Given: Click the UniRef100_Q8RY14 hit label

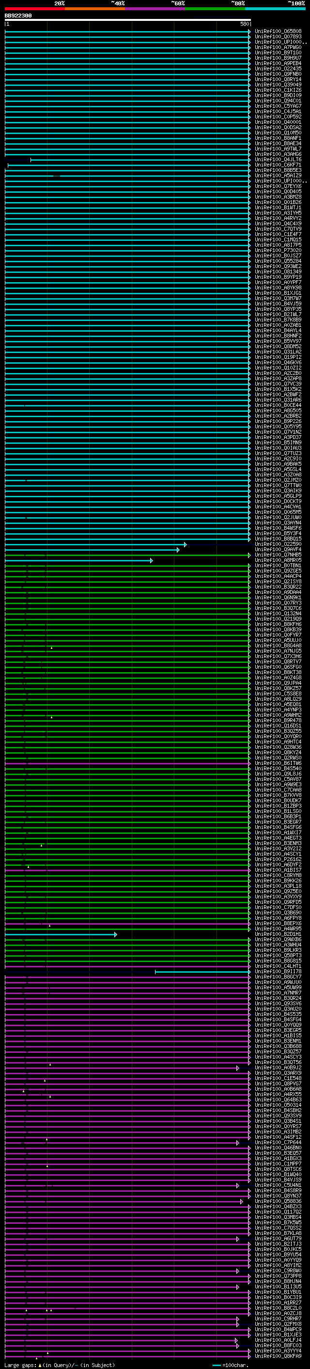Looking at the screenshot, I should 278,79.
